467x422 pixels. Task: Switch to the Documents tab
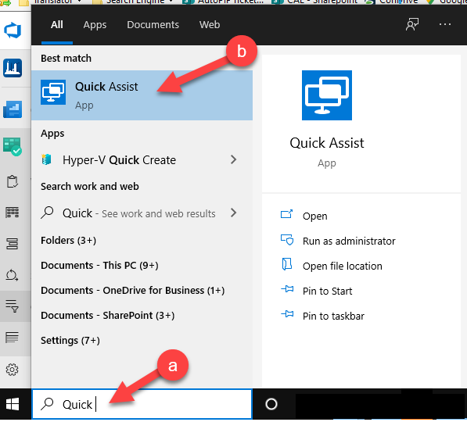click(x=153, y=25)
